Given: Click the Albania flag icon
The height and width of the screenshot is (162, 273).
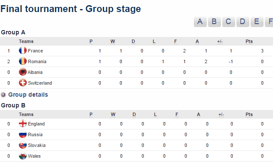Looking at the screenshot, I should pyautogui.click(x=23, y=72).
